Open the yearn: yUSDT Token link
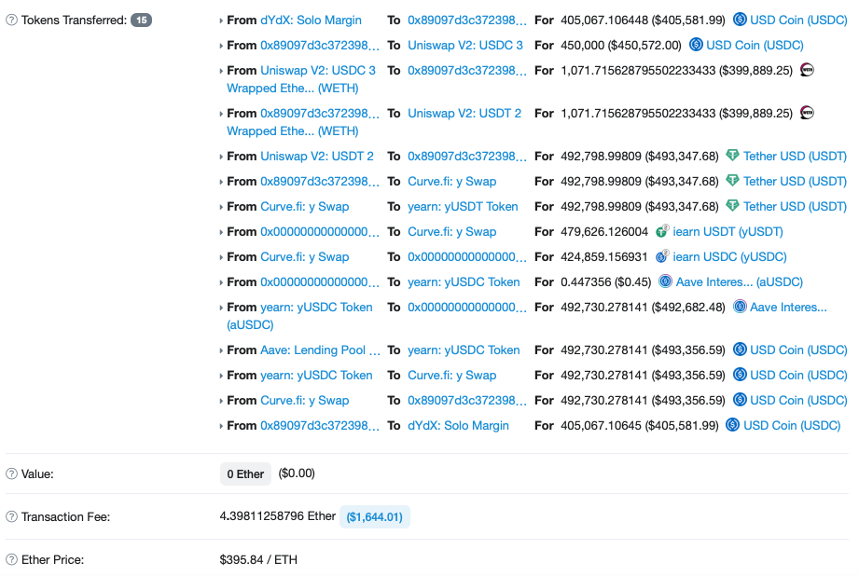Screen dimensions: 859x576 463,206
